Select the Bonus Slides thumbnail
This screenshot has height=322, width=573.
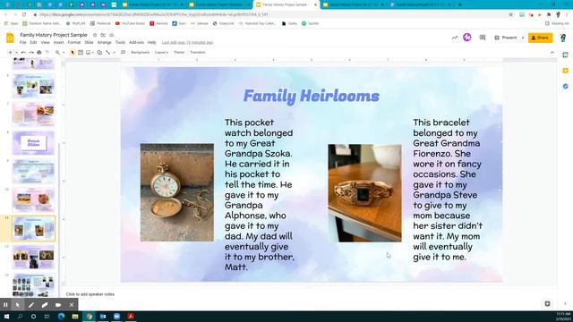34,143
